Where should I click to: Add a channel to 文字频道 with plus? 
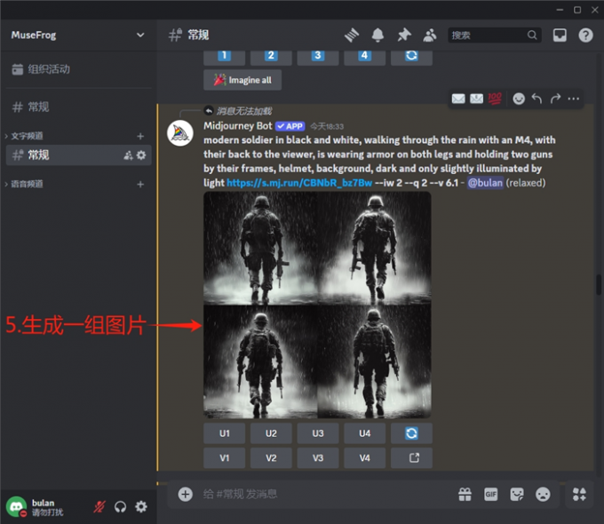140,136
